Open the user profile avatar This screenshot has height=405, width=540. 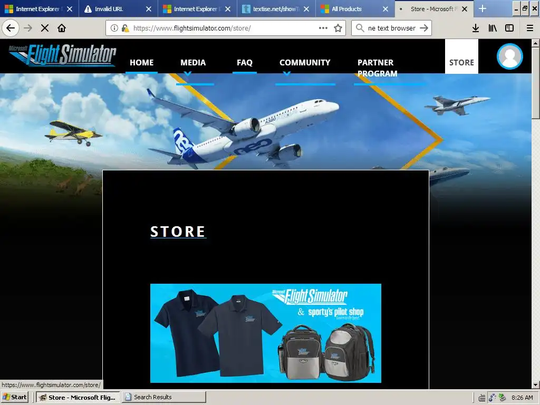tap(510, 56)
